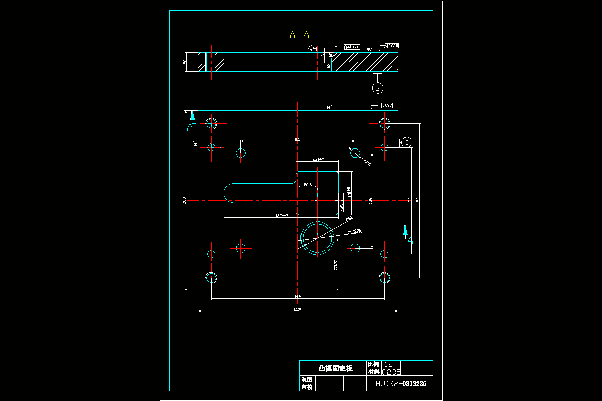Click the 比例 scale label cell

point(373,364)
